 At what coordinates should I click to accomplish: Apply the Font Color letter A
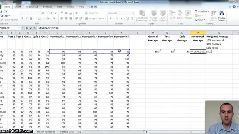click(54, 19)
